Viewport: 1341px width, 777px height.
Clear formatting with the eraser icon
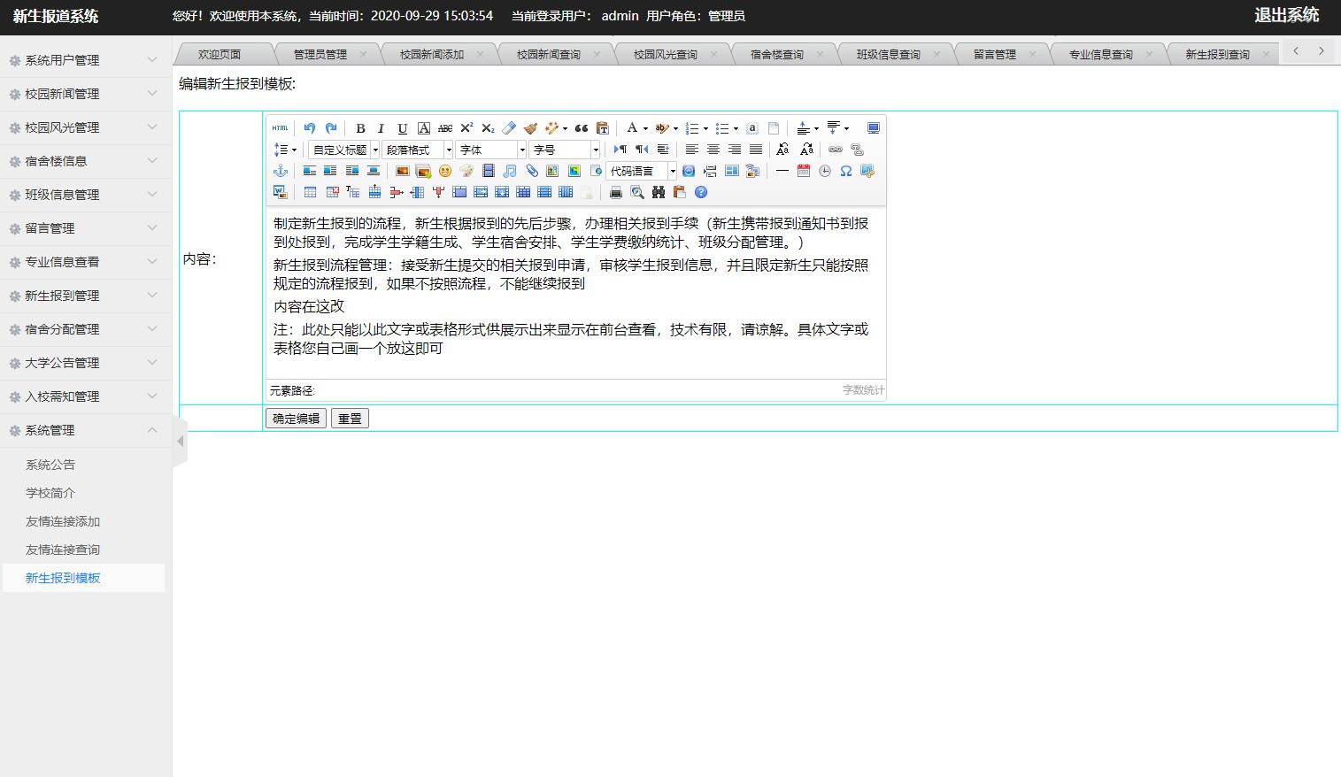pos(508,127)
